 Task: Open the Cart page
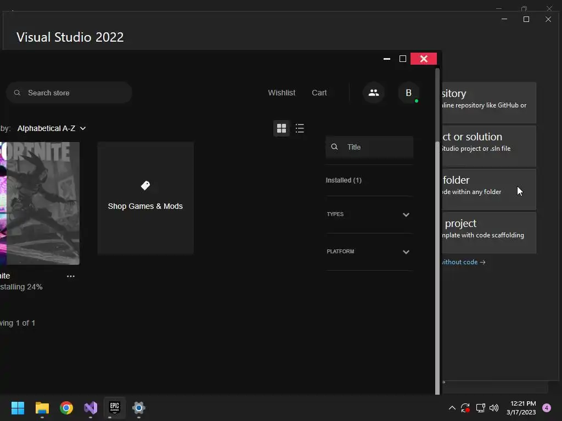coord(319,93)
